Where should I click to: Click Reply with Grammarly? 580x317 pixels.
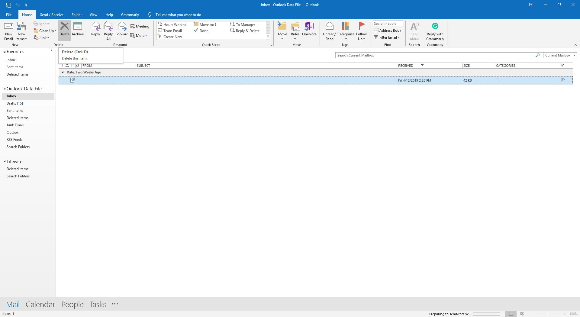coord(435,31)
